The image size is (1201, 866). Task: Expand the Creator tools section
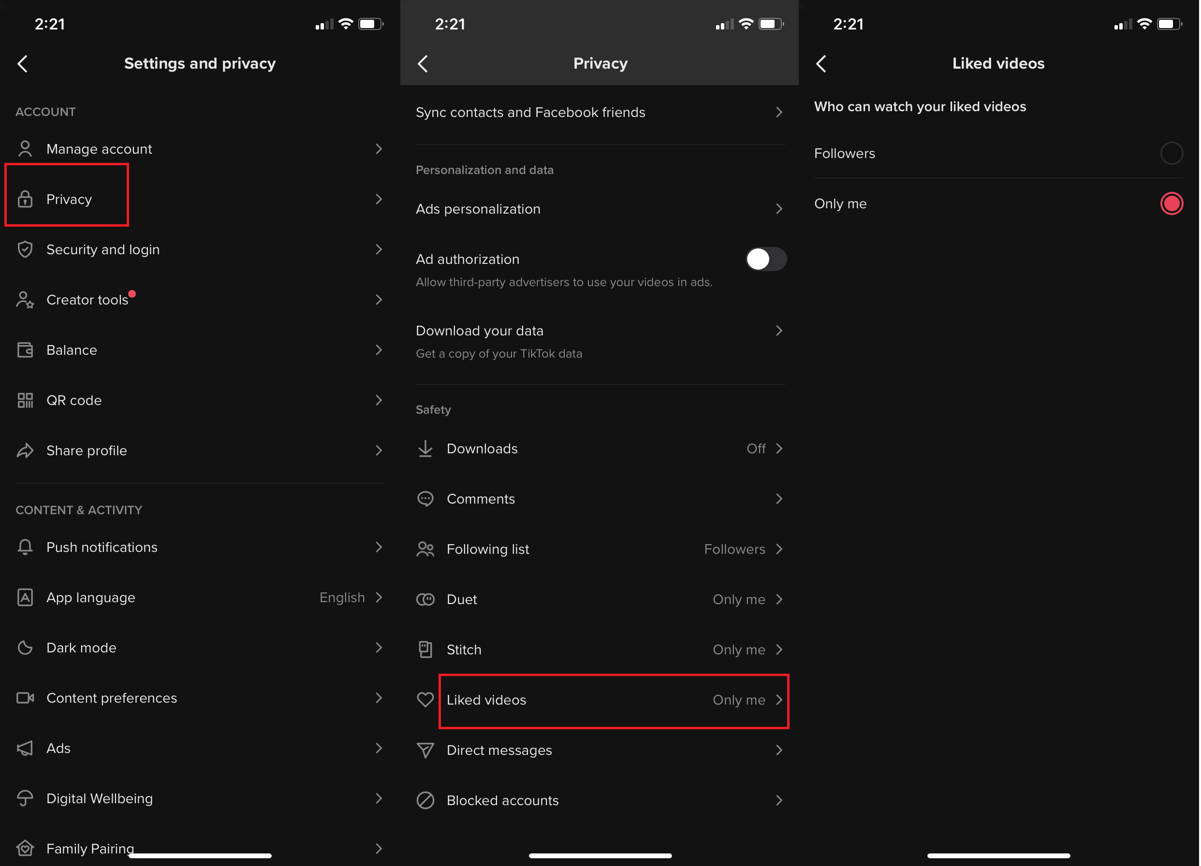(x=200, y=299)
